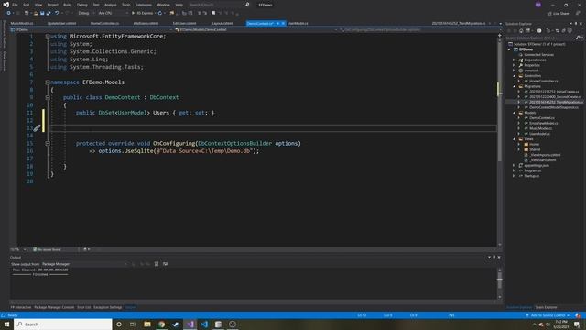Open Show output from Package Manager dropdown
The width and height of the screenshot is (586, 330).
coord(83,264)
